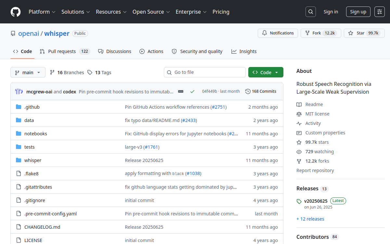Click the .flake8 file icon
390x244 pixels.
tap(19, 174)
